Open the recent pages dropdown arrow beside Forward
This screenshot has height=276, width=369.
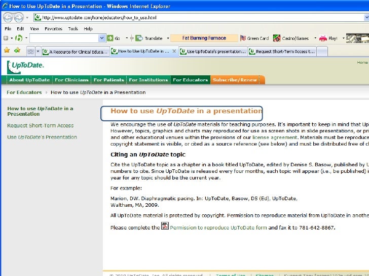(x=27, y=18)
